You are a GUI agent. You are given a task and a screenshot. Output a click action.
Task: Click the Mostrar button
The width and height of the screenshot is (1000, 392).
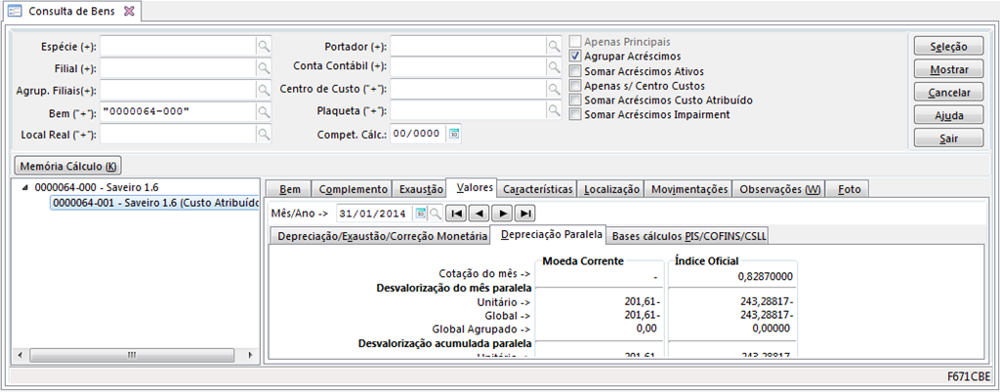click(948, 69)
